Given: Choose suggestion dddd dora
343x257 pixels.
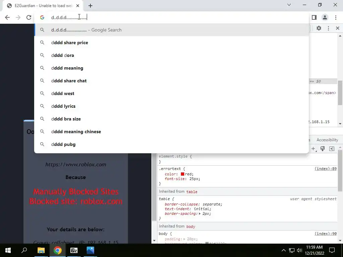Looking at the screenshot, I should point(171,55).
